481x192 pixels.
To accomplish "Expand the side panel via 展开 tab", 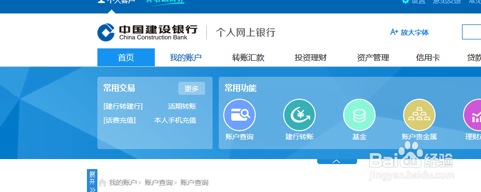I will pos(92,181).
